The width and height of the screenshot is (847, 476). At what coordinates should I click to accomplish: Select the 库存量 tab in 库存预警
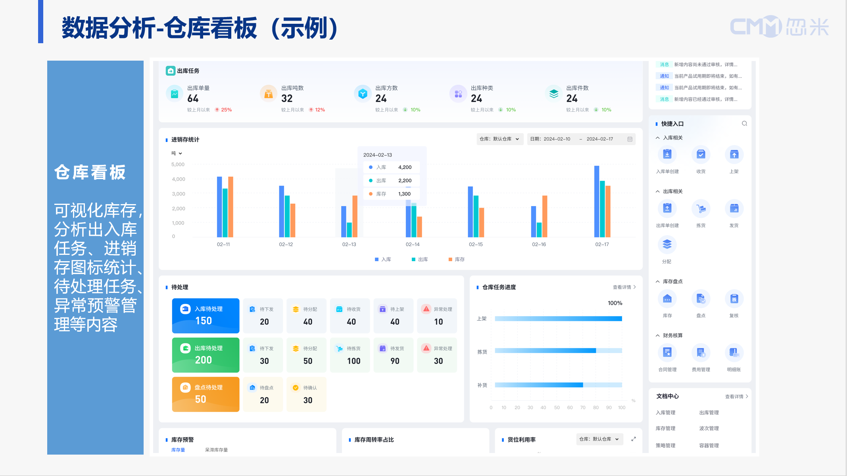click(x=178, y=450)
